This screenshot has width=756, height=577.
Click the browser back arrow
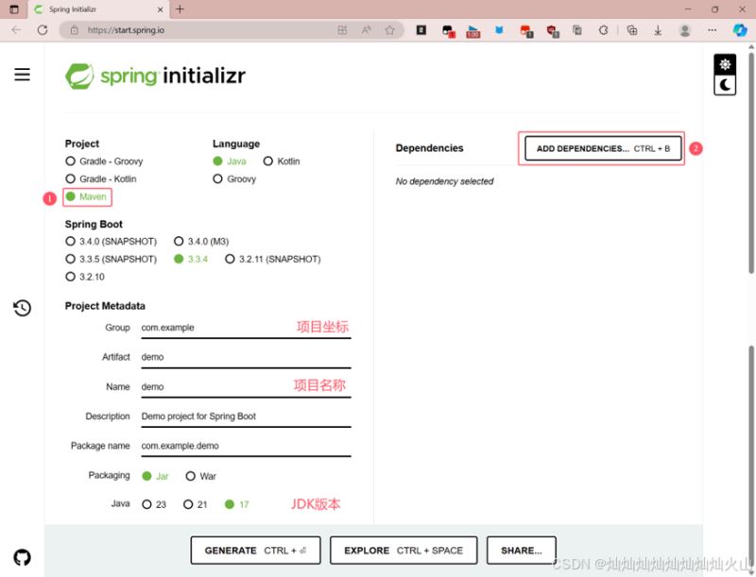pyautogui.click(x=16, y=30)
